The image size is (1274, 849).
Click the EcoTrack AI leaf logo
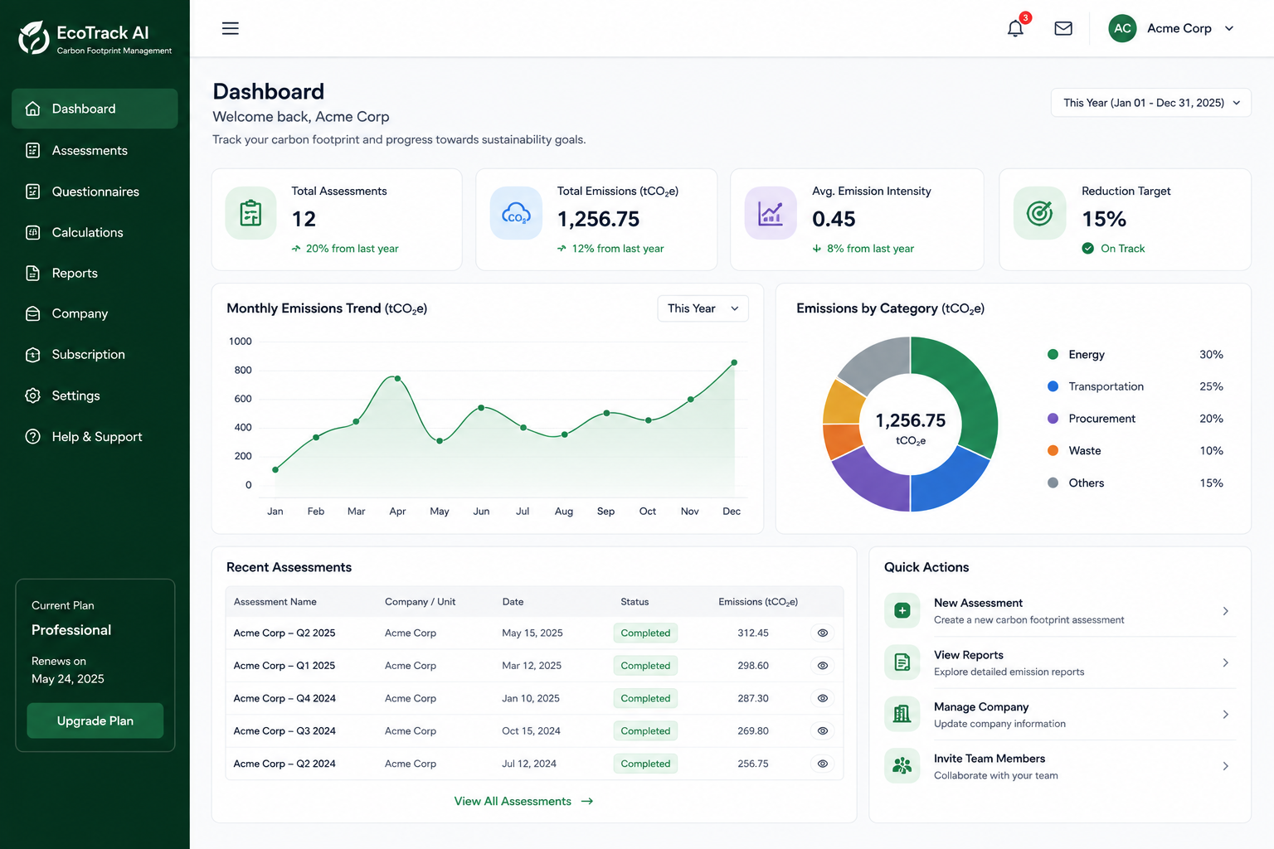(x=34, y=37)
